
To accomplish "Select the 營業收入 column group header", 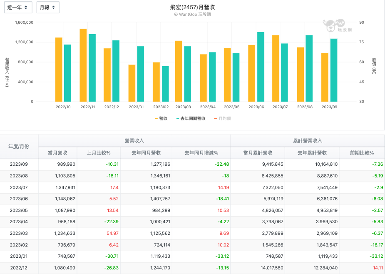I will 134,141.
